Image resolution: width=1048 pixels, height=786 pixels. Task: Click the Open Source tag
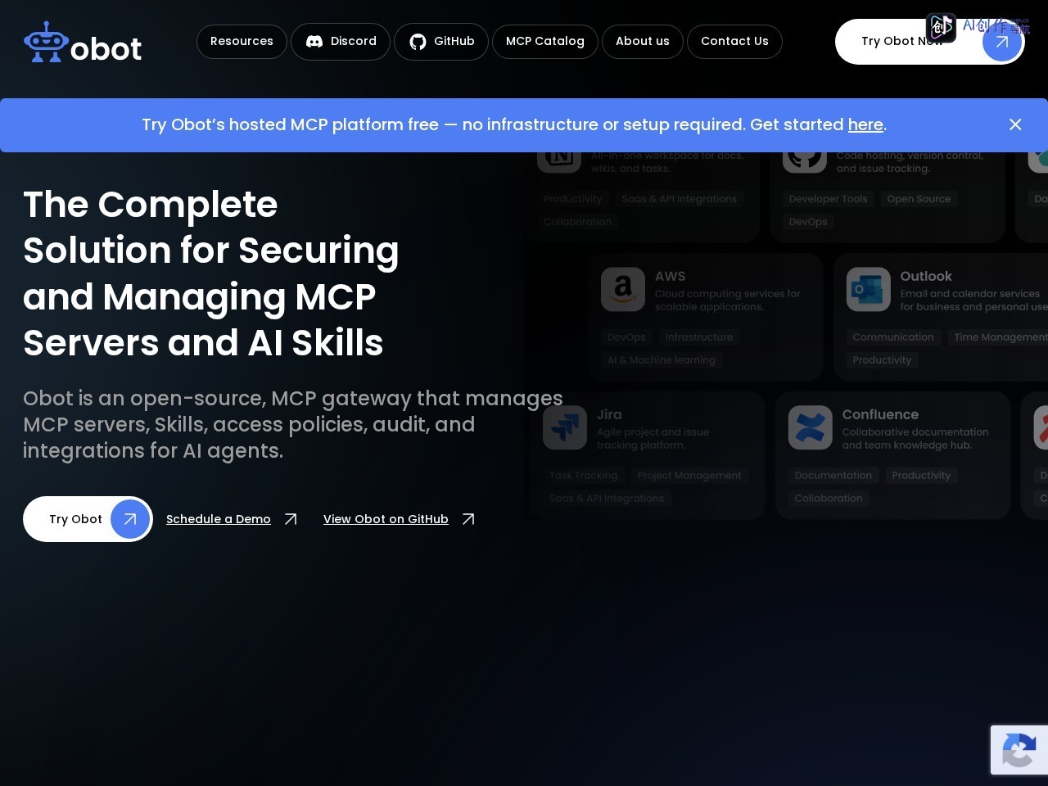[919, 199]
